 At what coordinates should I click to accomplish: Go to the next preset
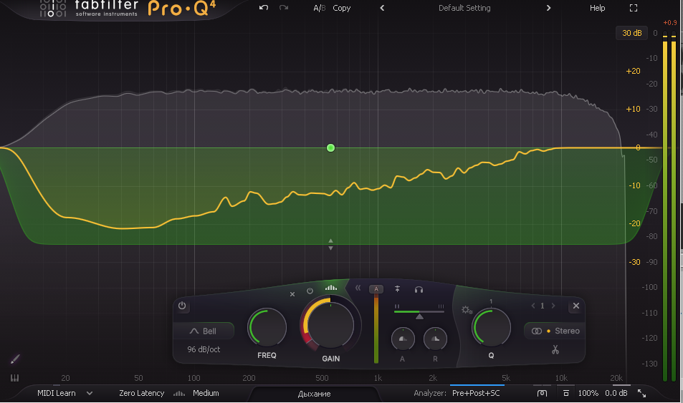(x=548, y=8)
